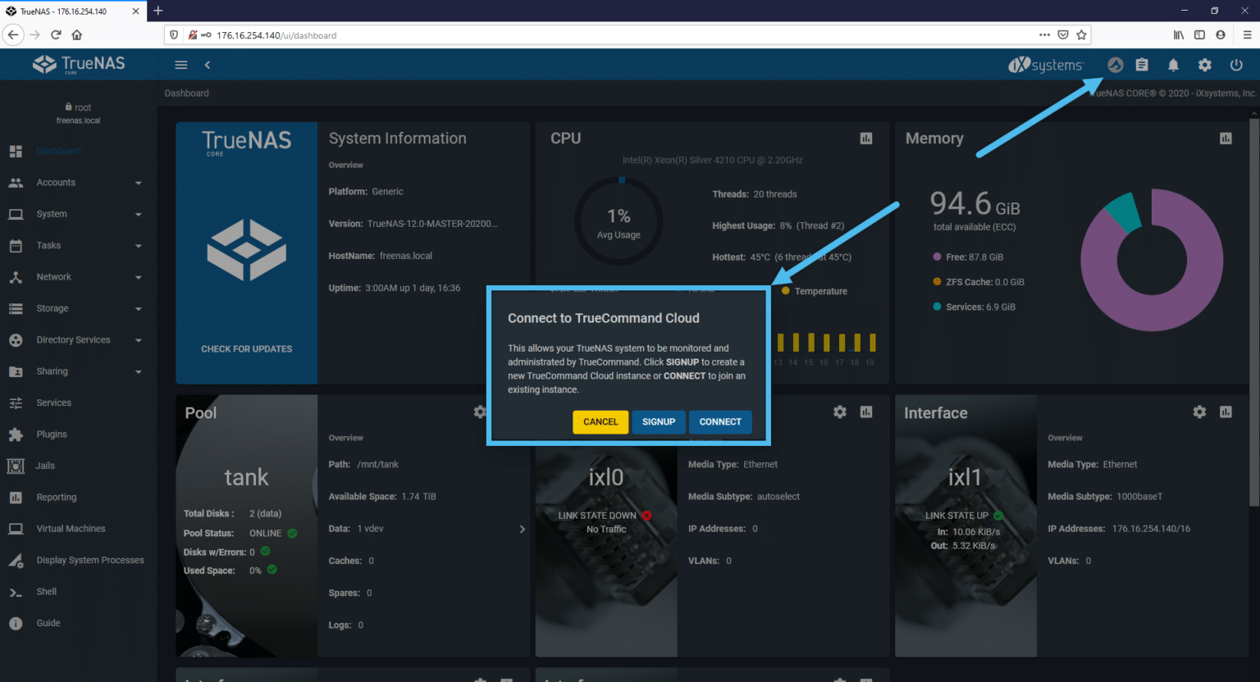Open Display System Processes
The height and width of the screenshot is (682, 1260).
[x=79, y=561]
